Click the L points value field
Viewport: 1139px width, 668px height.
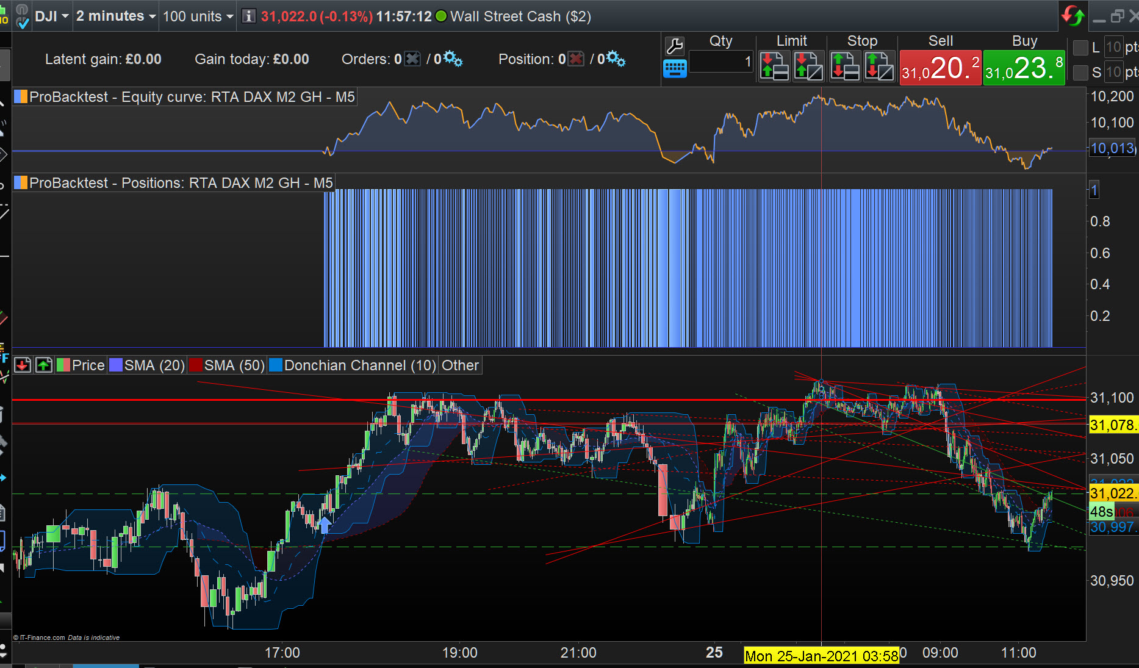tap(1114, 47)
